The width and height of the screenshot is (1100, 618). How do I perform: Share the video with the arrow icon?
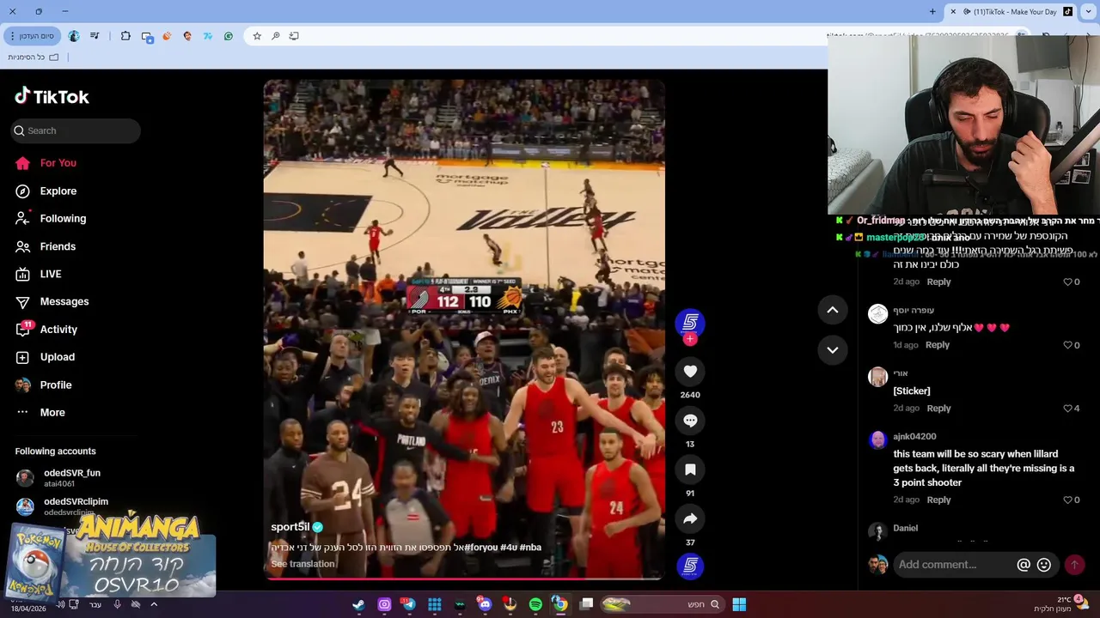pos(690,518)
